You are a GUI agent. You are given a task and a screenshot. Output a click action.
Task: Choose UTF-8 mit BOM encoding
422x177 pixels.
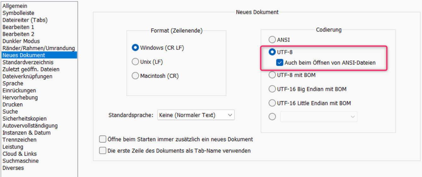(x=272, y=75)
